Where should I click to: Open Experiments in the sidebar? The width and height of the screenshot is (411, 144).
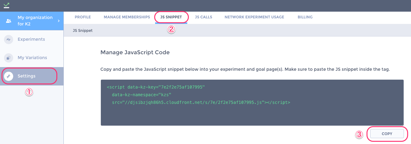click(x=32, y=40)
